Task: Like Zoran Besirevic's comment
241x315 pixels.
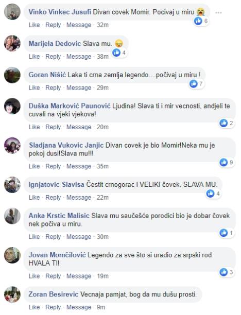Action: click(34, 307)
